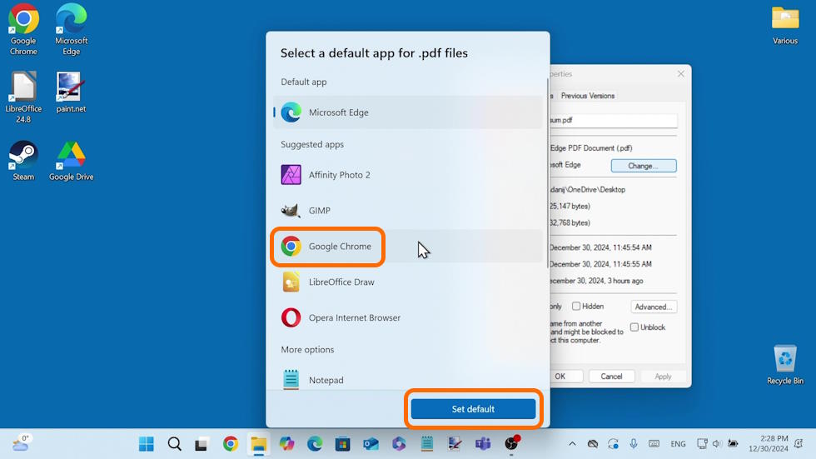
Task: Switch to the Previous Versions tab
Action: click(588, 96)
